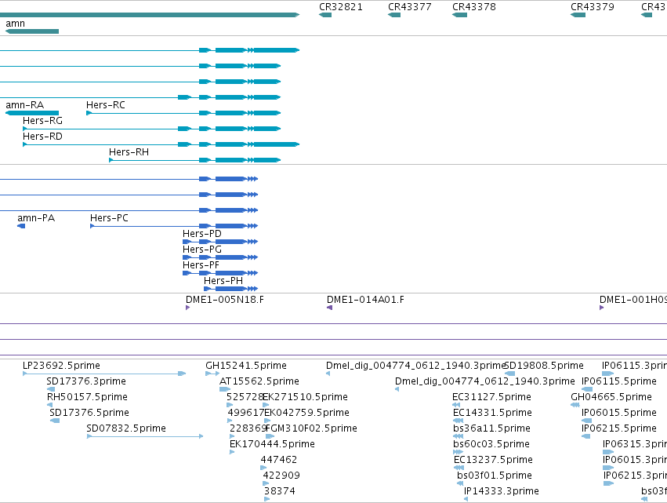
Task: Click the IP14333.3prime EST label
Action: click(502, 491)
